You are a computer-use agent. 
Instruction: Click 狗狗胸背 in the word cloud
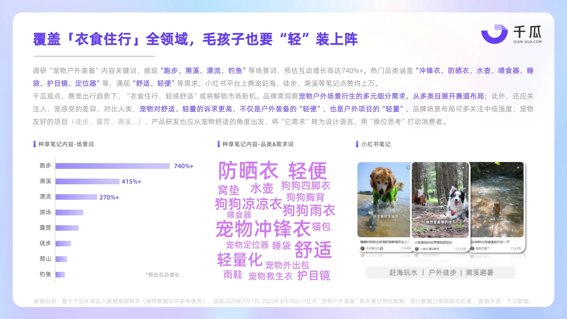pos(305,197)
